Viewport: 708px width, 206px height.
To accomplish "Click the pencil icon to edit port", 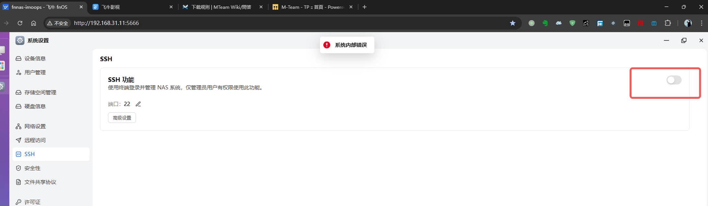I will pos(138,104).
